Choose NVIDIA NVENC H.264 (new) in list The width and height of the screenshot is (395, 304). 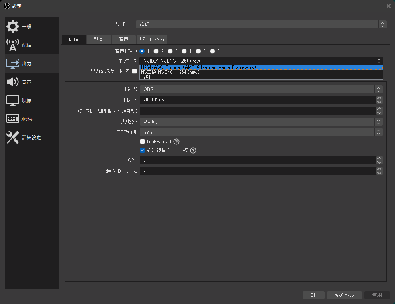coord(261,72)
